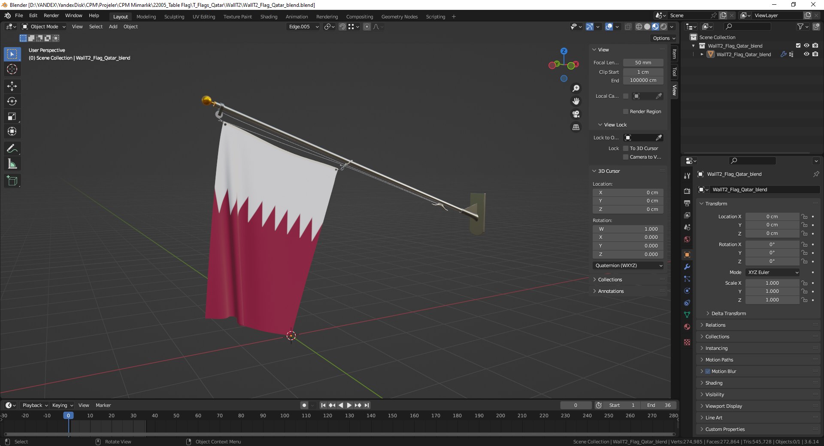Open the Object Mode dropdown
The width and height of the screenshot is (824, 446).
point(44,27)
